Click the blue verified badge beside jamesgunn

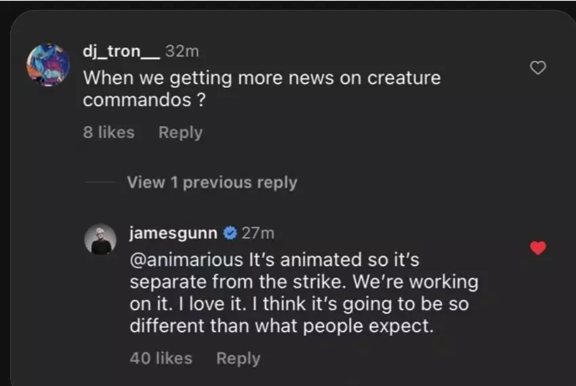click(x=230, y=234)
